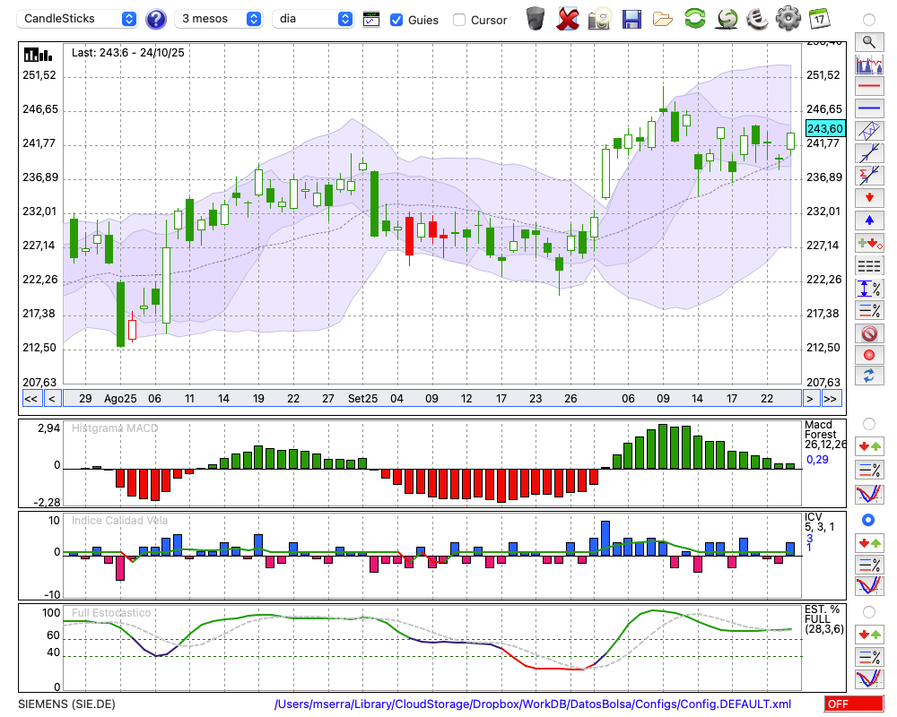Screen dimensions: 897x717
Task: Click the blue question mark help icon
Action: tap(156, 19)
